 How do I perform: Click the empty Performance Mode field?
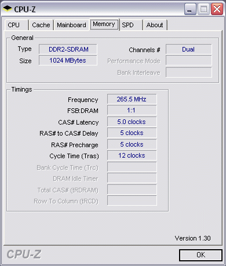coord(188,61)
